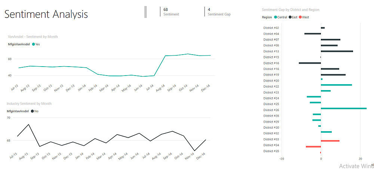Screen dimensions: 374x169
Task: Select the District #26 teal bar
Action: [343, 108]
